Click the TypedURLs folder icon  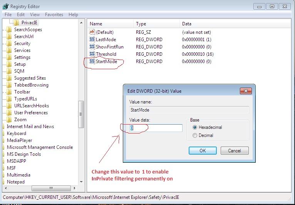click(9, 99)
